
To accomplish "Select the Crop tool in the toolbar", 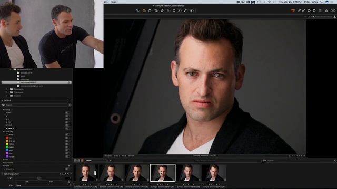I will (x=156, y=10).
